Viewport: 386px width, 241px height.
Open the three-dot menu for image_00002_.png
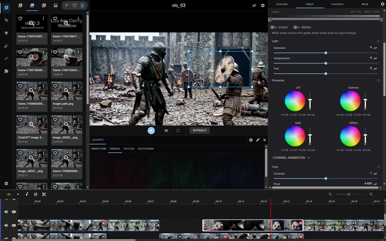78,119
